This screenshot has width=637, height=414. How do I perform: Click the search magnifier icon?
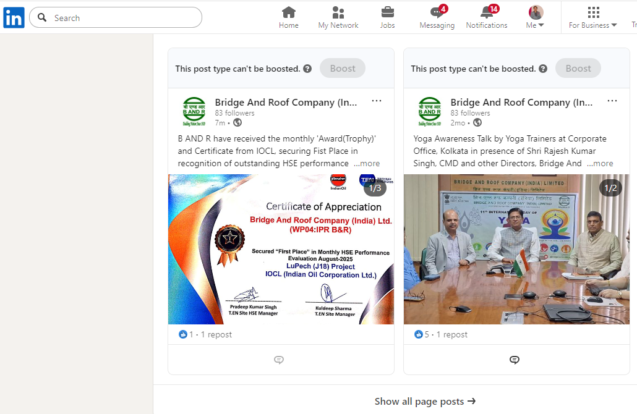[42, 17]
